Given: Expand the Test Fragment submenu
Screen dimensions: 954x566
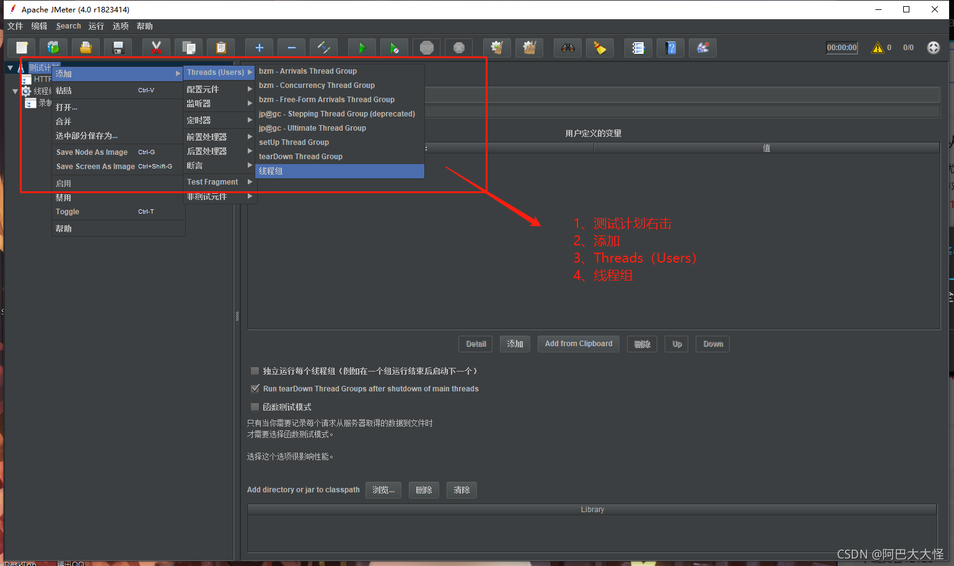Looking at the screenshot, I should (220, 182).
